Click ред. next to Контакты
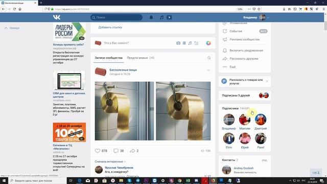Image resolution: width=327 pixels, height=184 pixels. [x=265, y=160]
